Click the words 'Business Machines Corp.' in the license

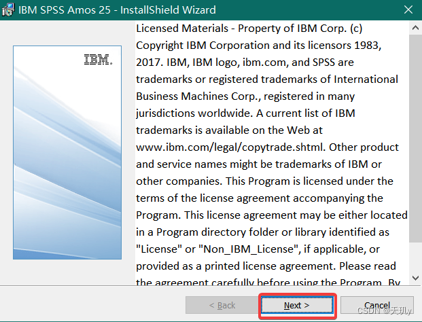[x=198, y=96]
